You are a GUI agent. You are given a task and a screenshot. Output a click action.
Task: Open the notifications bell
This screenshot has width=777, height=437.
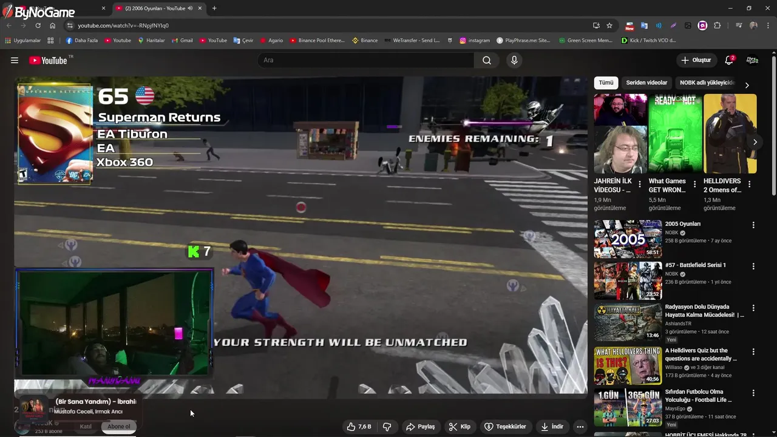tap(729, 60)
